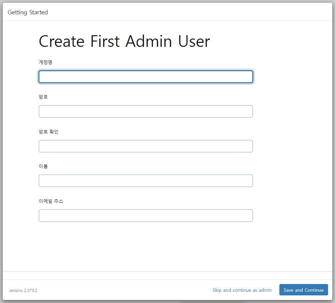
Task: Click the 이름 label
Action: click(43, 166)
